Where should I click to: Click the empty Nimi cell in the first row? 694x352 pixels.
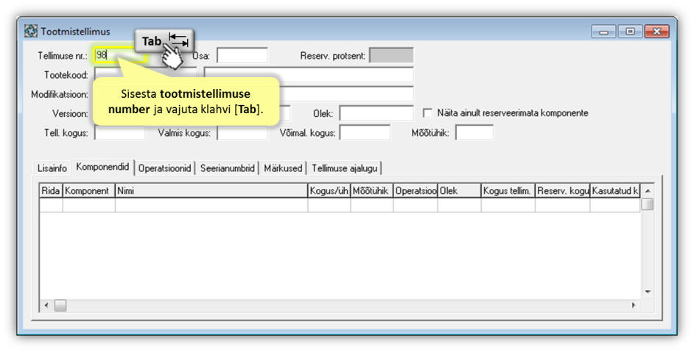pyautogui.click(x=211, y=205)
